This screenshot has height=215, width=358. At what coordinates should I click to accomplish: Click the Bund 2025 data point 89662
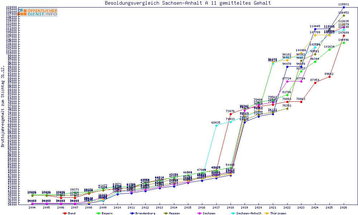(329, 77)
